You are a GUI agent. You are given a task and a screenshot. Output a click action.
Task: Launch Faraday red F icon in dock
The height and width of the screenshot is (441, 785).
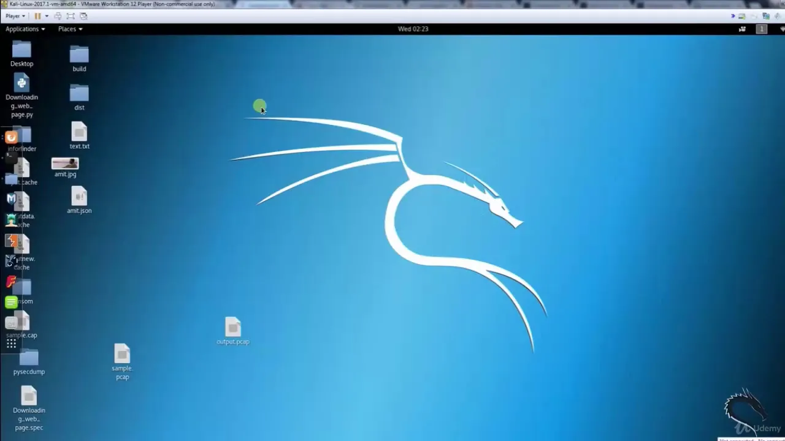(11, 282)
